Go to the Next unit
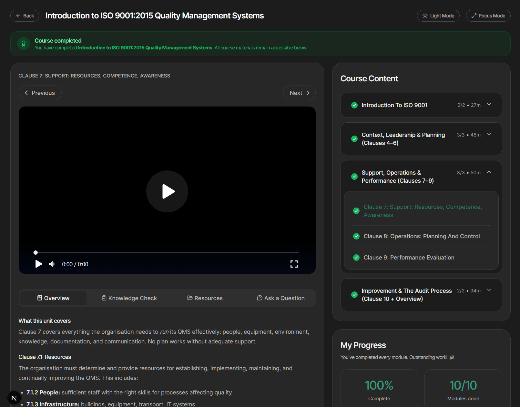Viewport: 520px width, 407px height. click(299, 93)
